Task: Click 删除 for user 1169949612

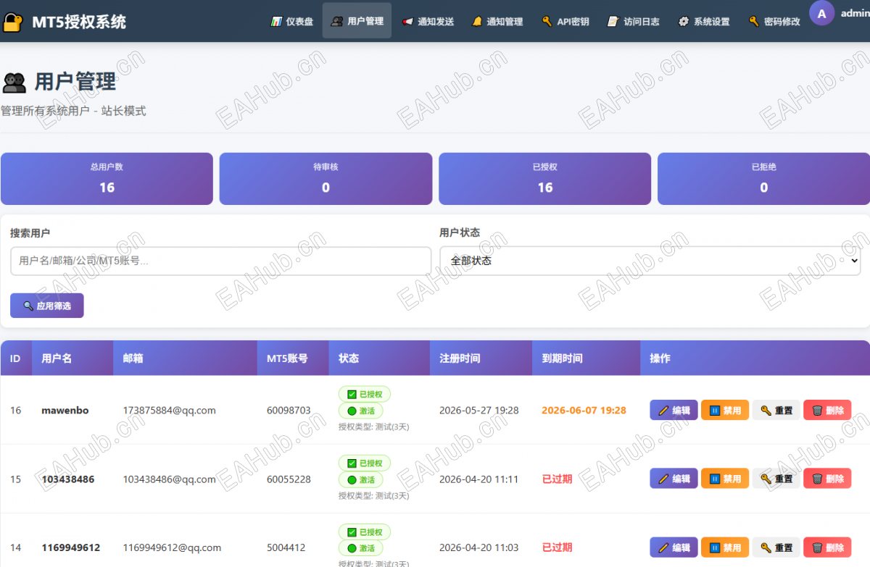Action: click(x=827, y=547)
